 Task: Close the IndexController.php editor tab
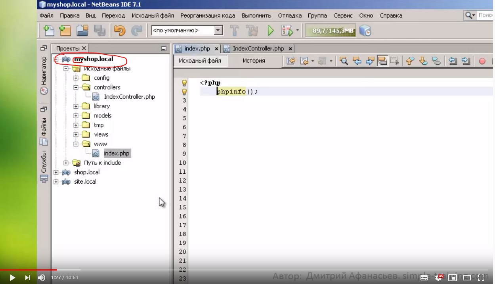click(x=290, y=49)
